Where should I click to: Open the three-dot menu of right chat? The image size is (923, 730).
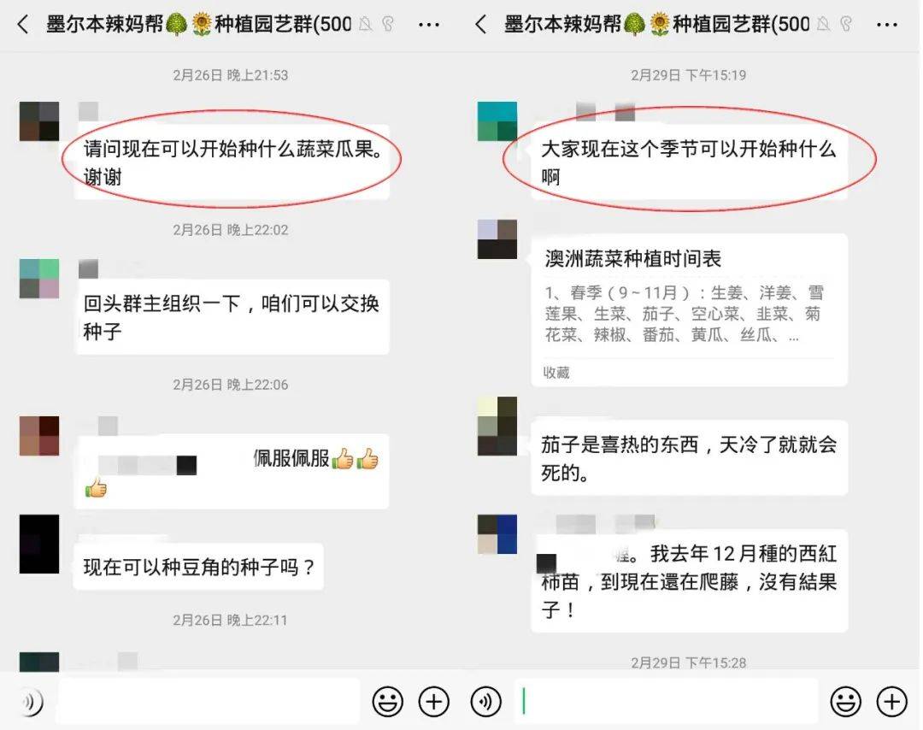(x=886, y=25)
